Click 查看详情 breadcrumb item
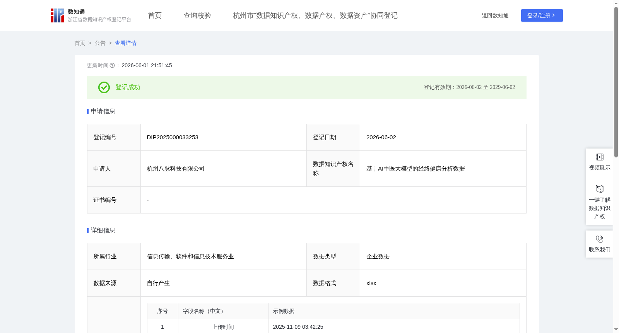619x333 pixels. point(126,43)
